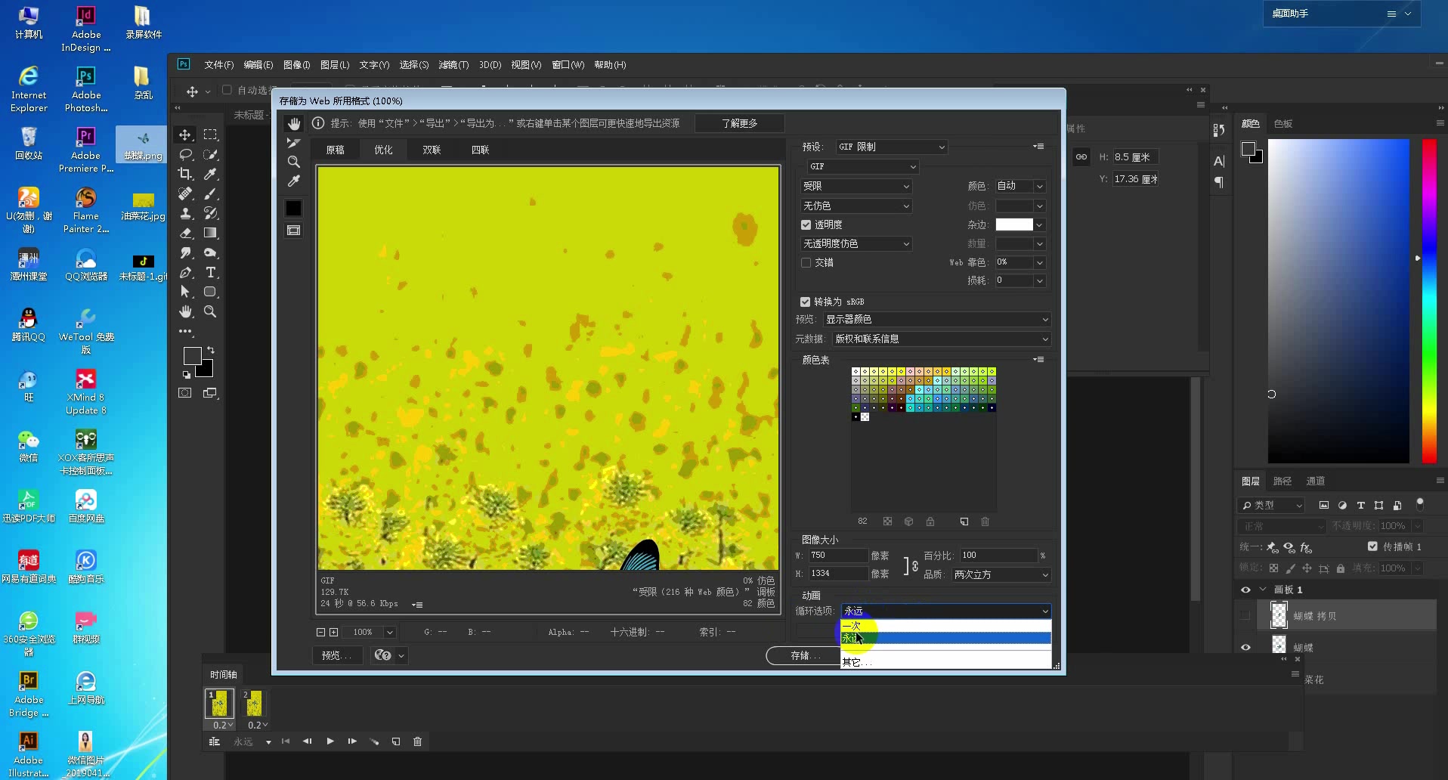This screenshot has width=1448, height=780.
Task: Open the 预览 显示器颜色 dropdown
Action: click(937, 320)
